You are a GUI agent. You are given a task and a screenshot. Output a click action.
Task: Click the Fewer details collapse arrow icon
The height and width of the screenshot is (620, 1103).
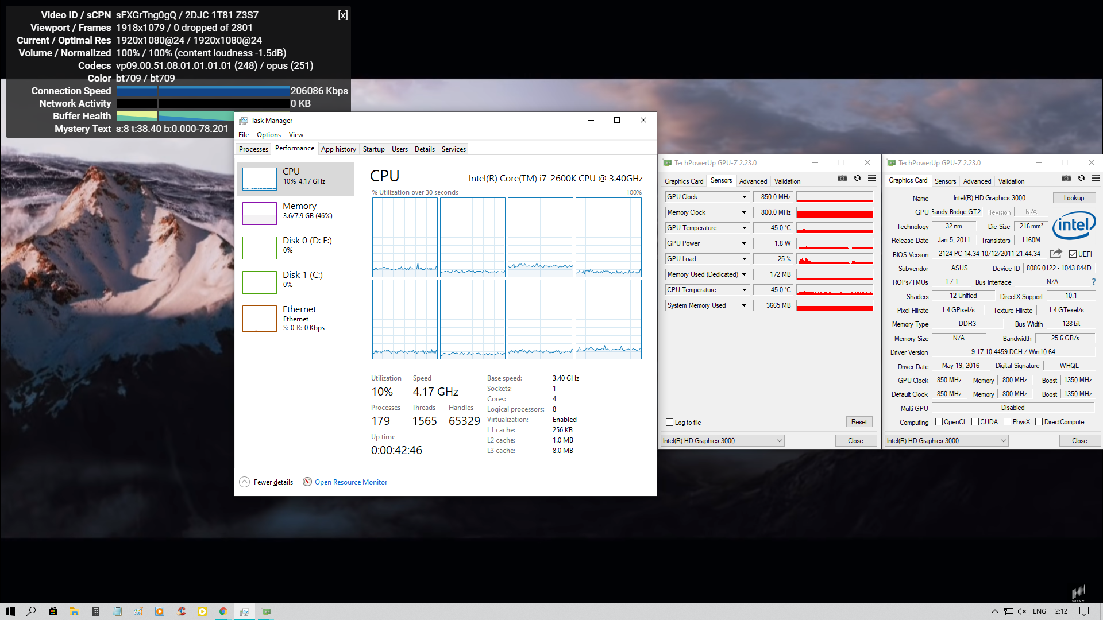245,482
